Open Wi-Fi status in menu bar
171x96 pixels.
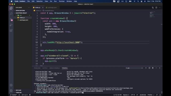click(134, 1)
